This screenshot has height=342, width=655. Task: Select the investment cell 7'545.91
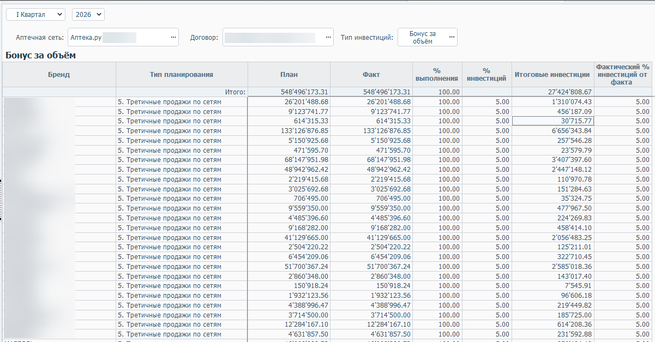tap(552, 286)
